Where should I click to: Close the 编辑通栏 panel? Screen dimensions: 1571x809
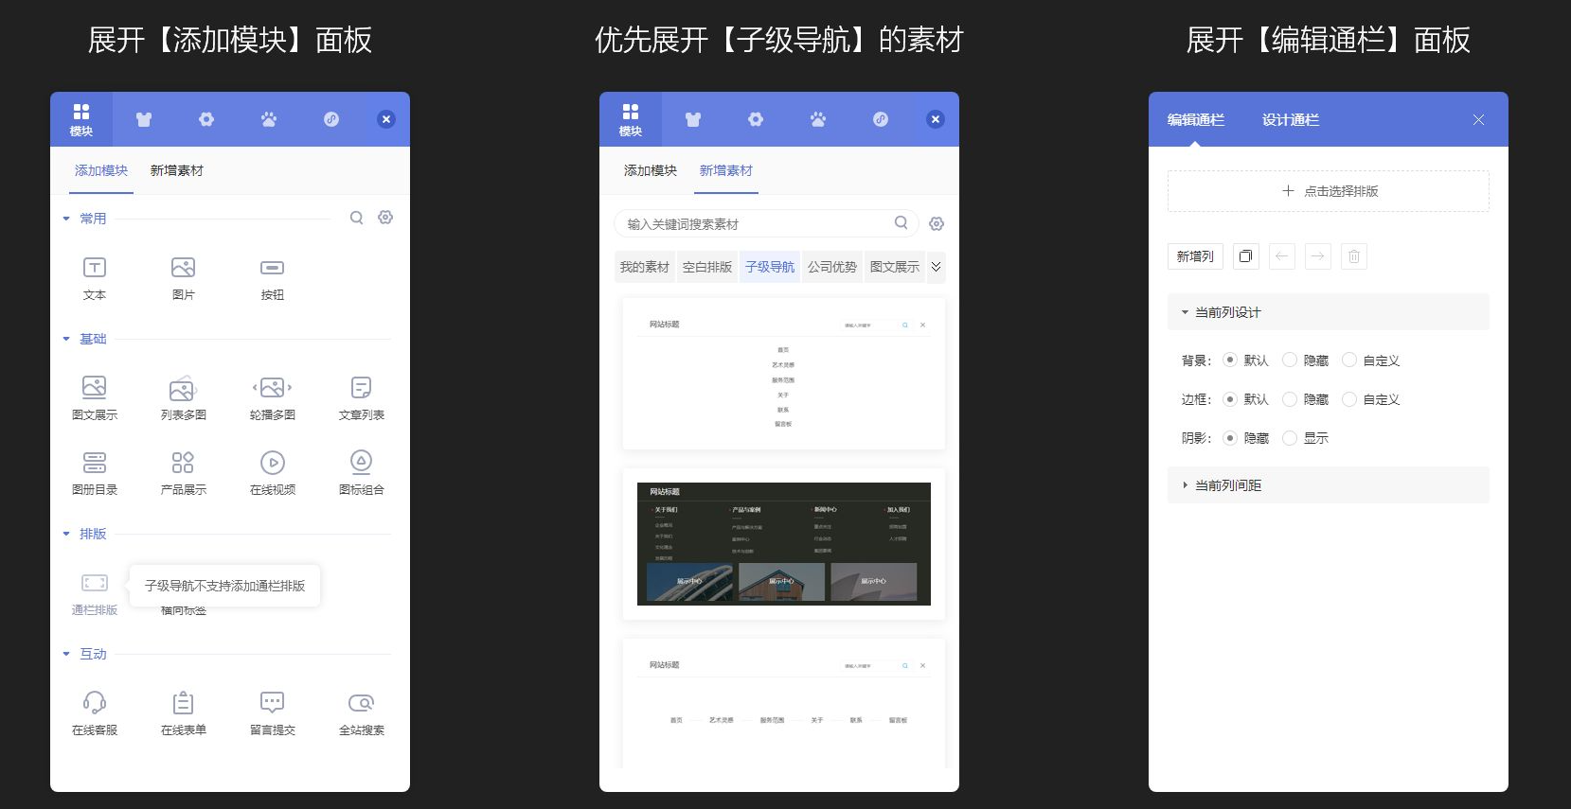(x=1478, y=120)
